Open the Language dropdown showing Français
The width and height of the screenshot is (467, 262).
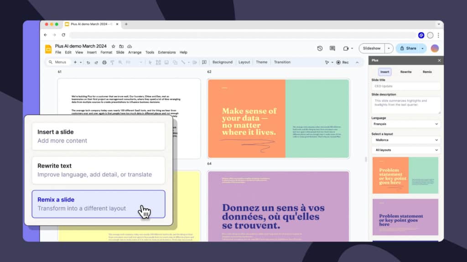[x=405, y=124]
